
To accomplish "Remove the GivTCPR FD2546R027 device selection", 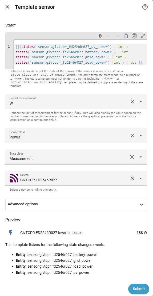I will [132, 178].
